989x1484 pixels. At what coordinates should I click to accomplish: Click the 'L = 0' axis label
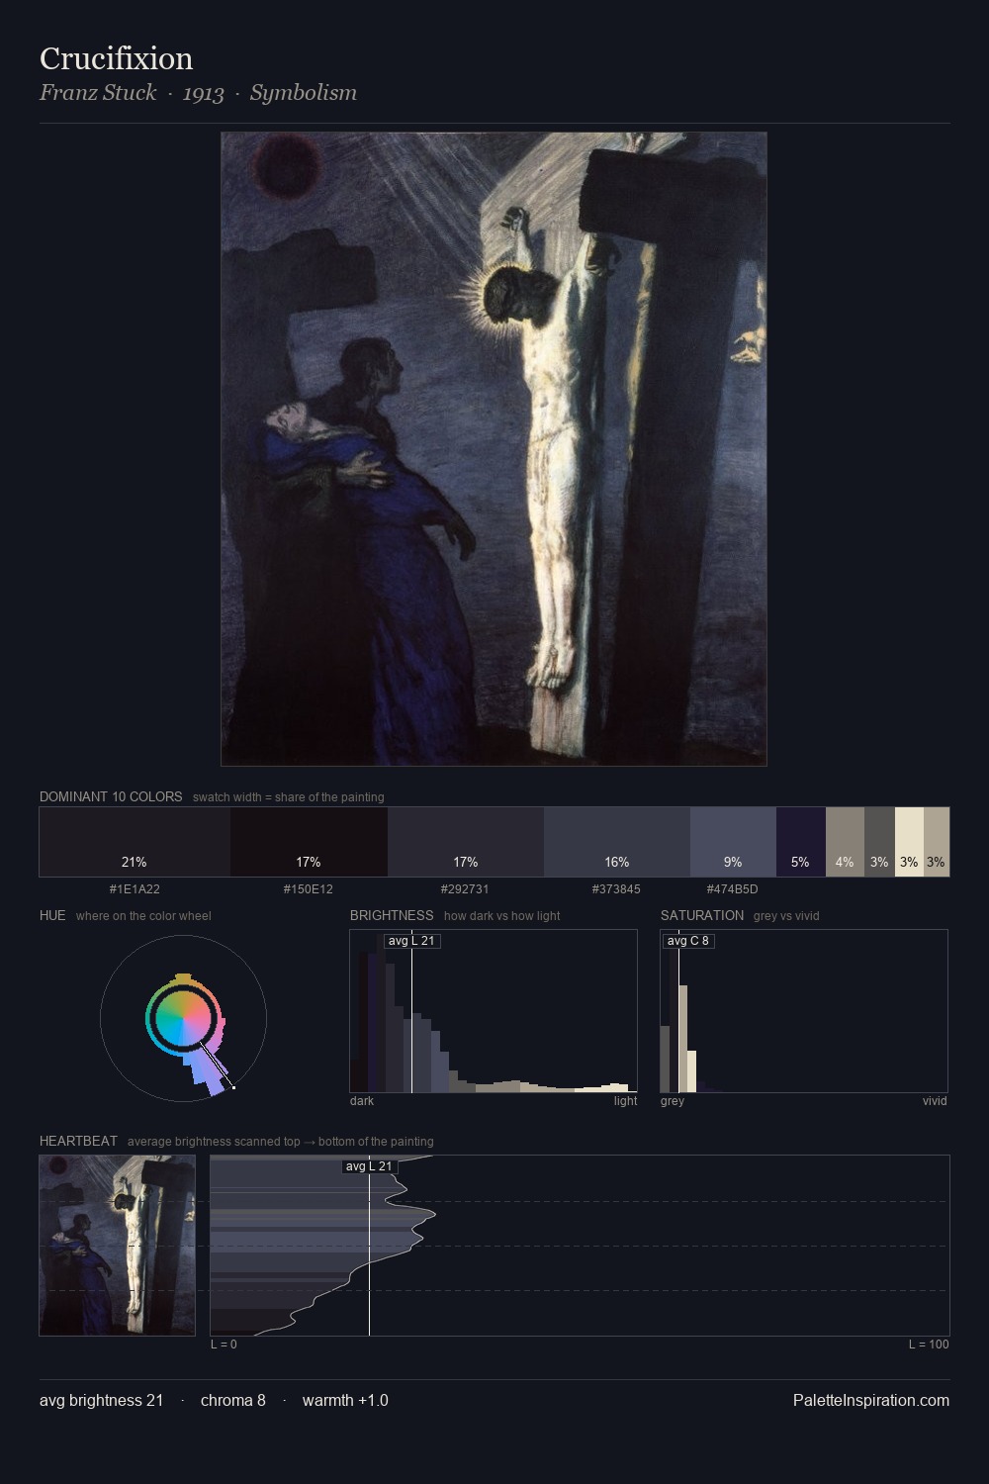[x=224, y=1345]
